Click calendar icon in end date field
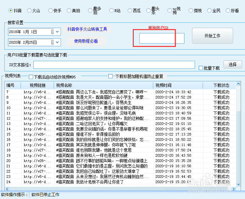Viewport: 245px width, 199px height. coord(53,42)
